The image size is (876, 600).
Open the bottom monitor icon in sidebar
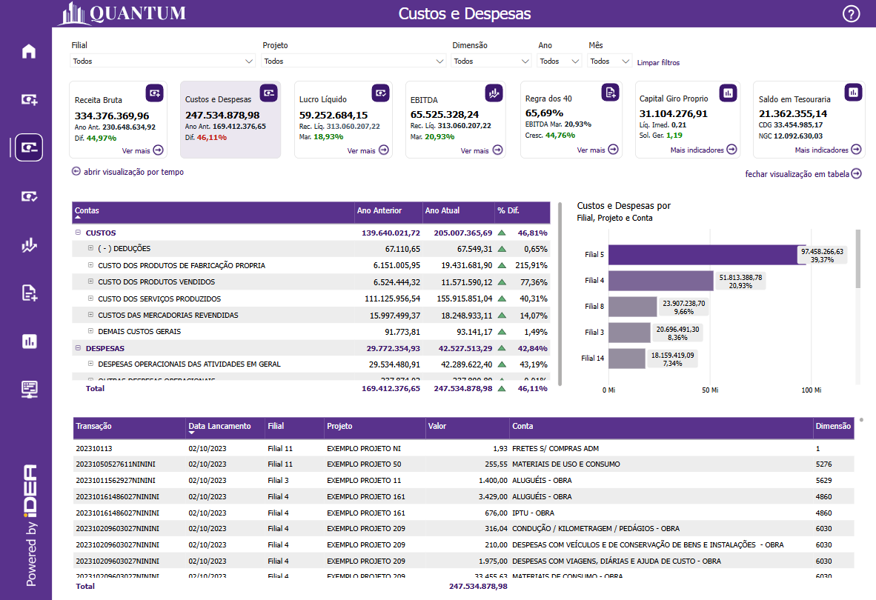[x=29, y=389]
